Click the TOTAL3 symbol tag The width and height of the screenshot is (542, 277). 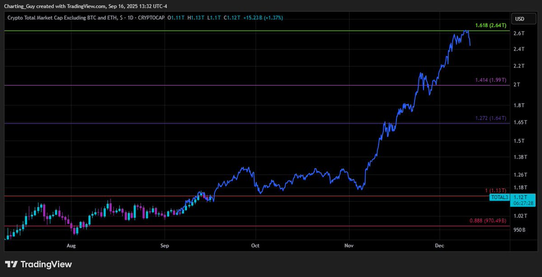click(x=500, y=197)
